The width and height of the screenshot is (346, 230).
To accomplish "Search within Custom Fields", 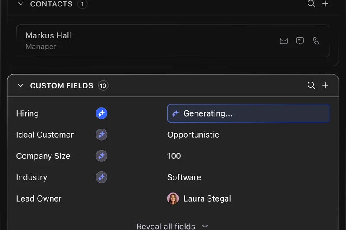I will click(311, 85).
